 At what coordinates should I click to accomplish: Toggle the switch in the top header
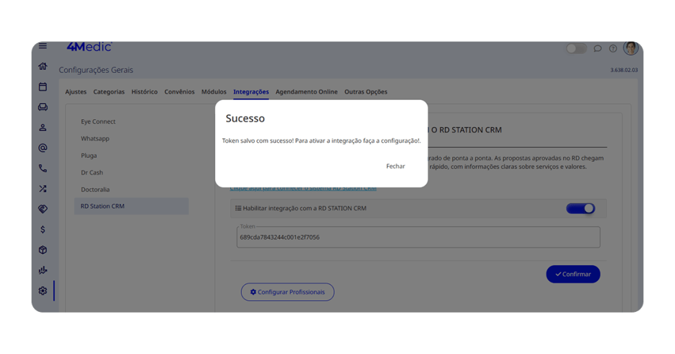click(x=576, y=49)
